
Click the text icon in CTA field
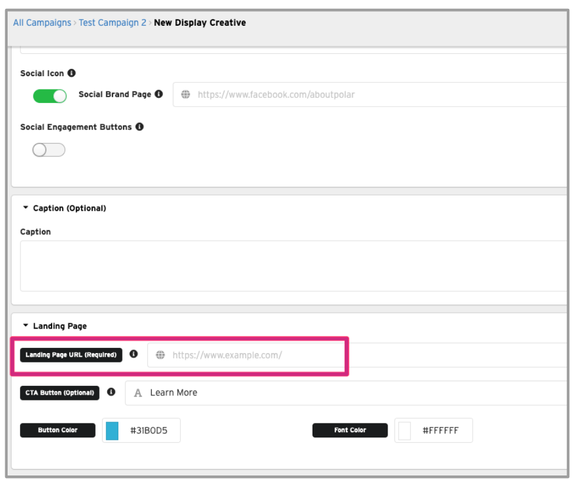138,393
